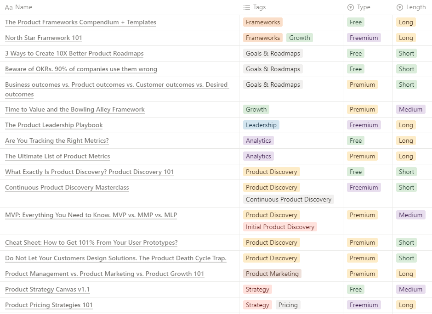432x314 pixels.
Task: Click the Continuous Product Discovery tag
Action: tap(289, 200)
